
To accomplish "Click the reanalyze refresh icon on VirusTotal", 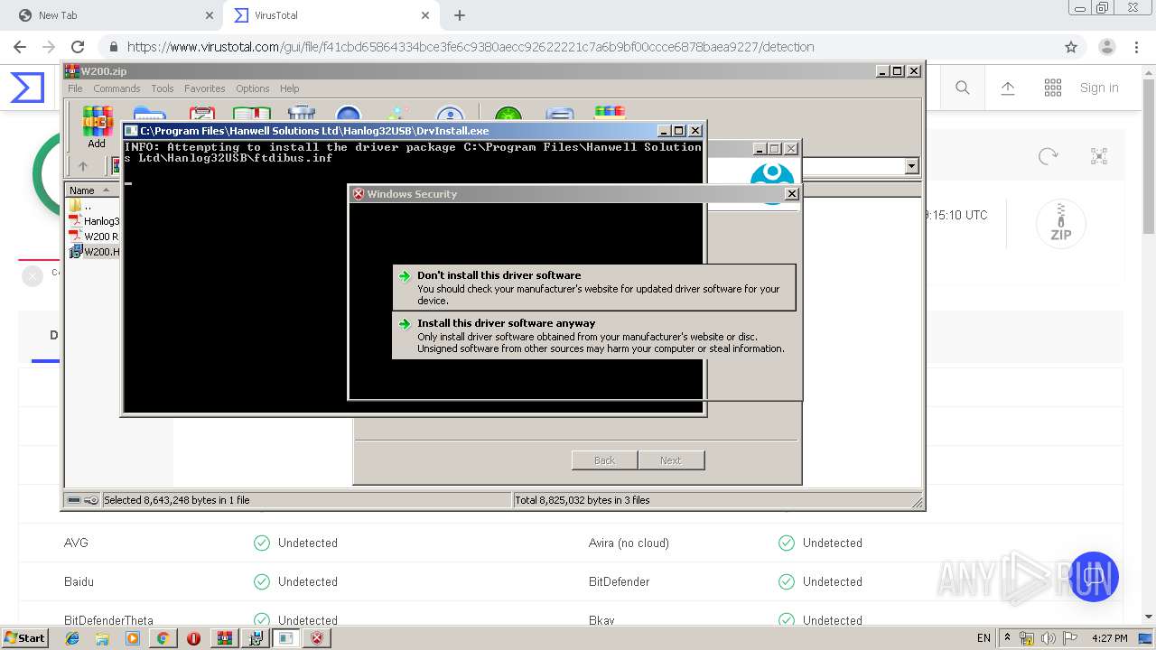I will [1049, 156].
